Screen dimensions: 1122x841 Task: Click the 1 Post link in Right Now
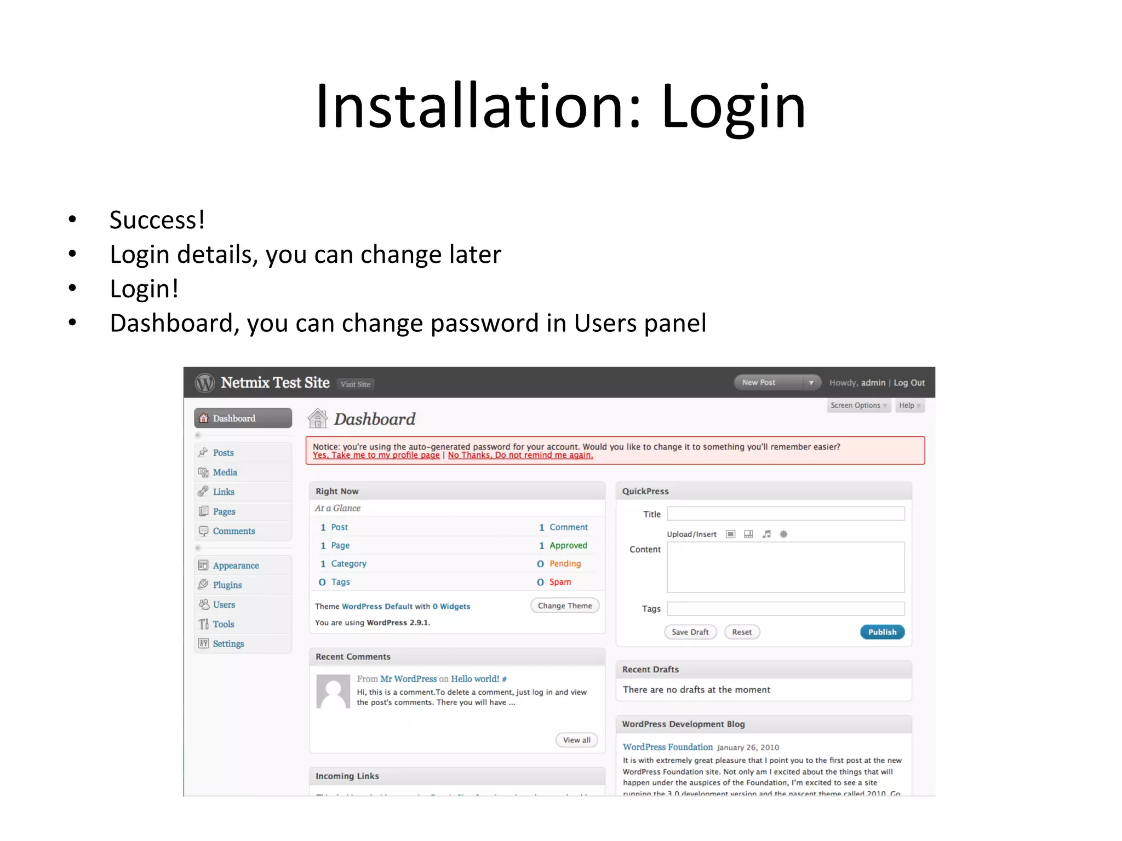point(334,527)
